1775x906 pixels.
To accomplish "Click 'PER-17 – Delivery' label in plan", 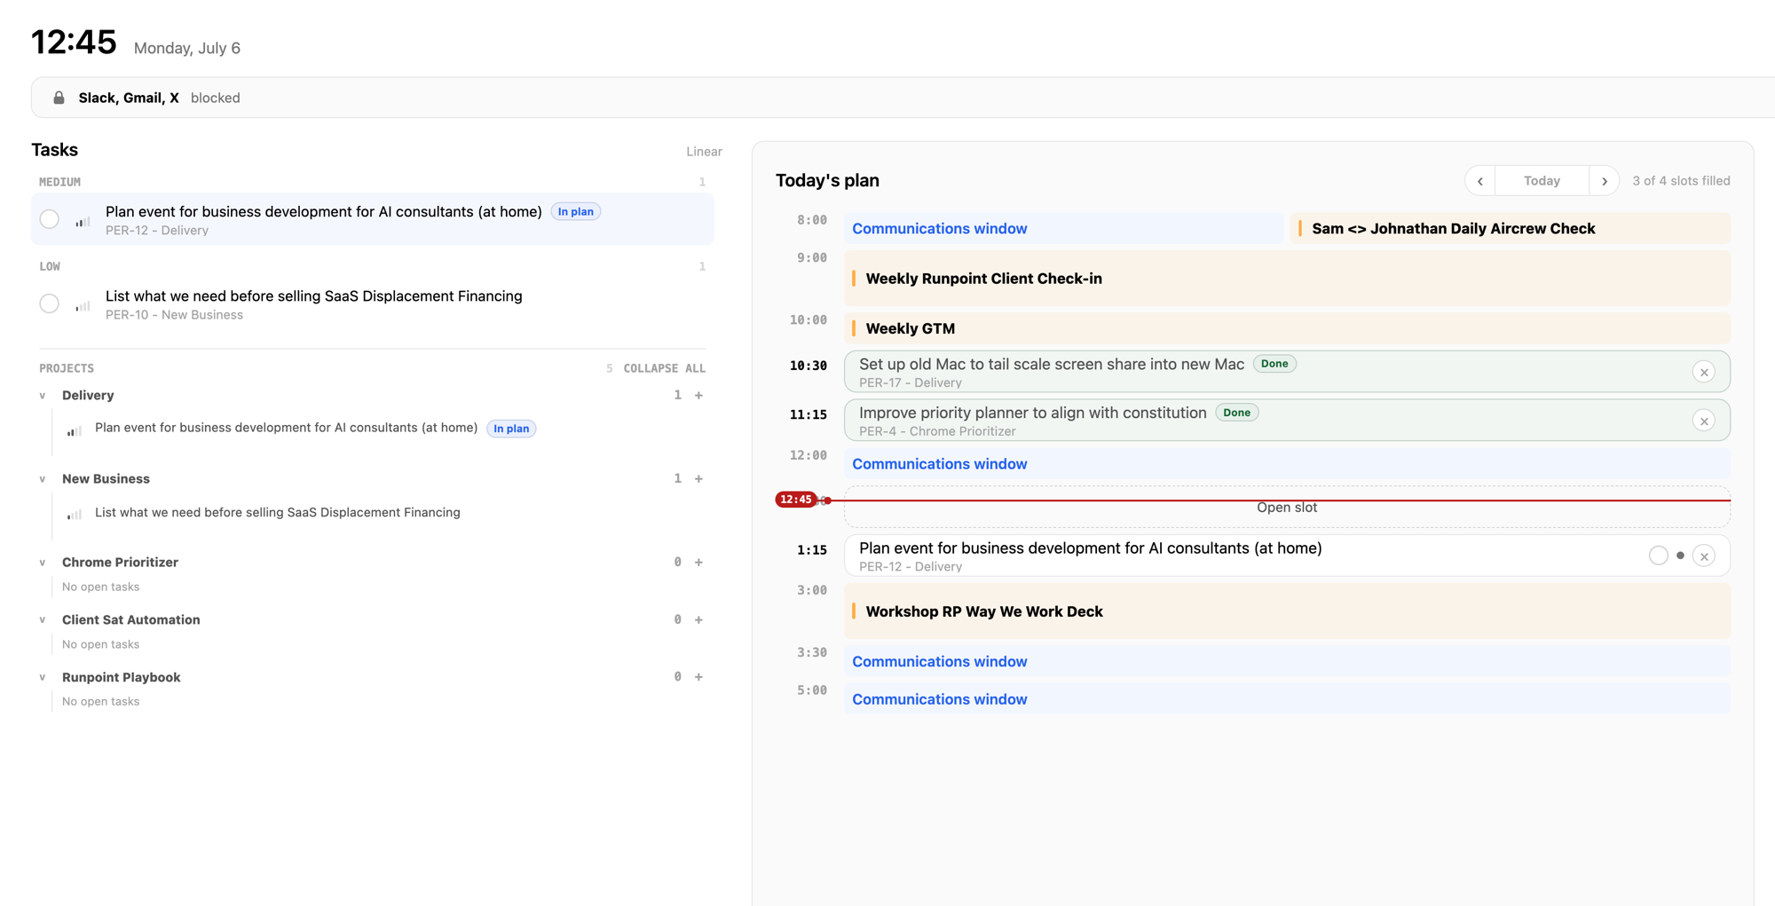I will click(911, 383).
